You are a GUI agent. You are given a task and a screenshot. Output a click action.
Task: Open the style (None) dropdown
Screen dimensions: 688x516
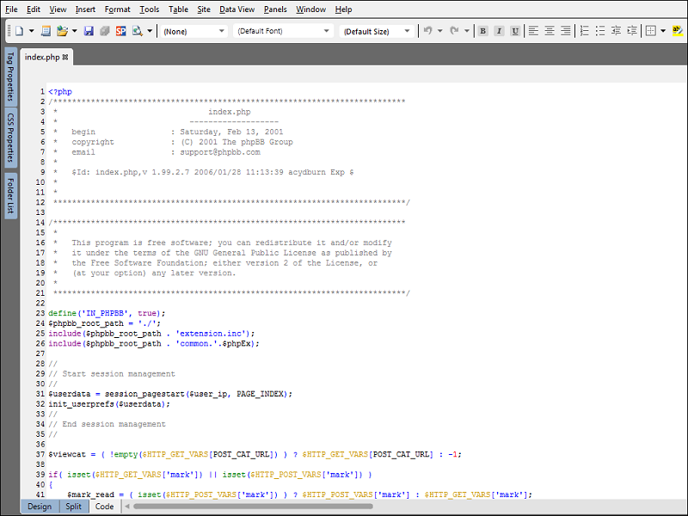pyautogui.click(x=194, y=31)
